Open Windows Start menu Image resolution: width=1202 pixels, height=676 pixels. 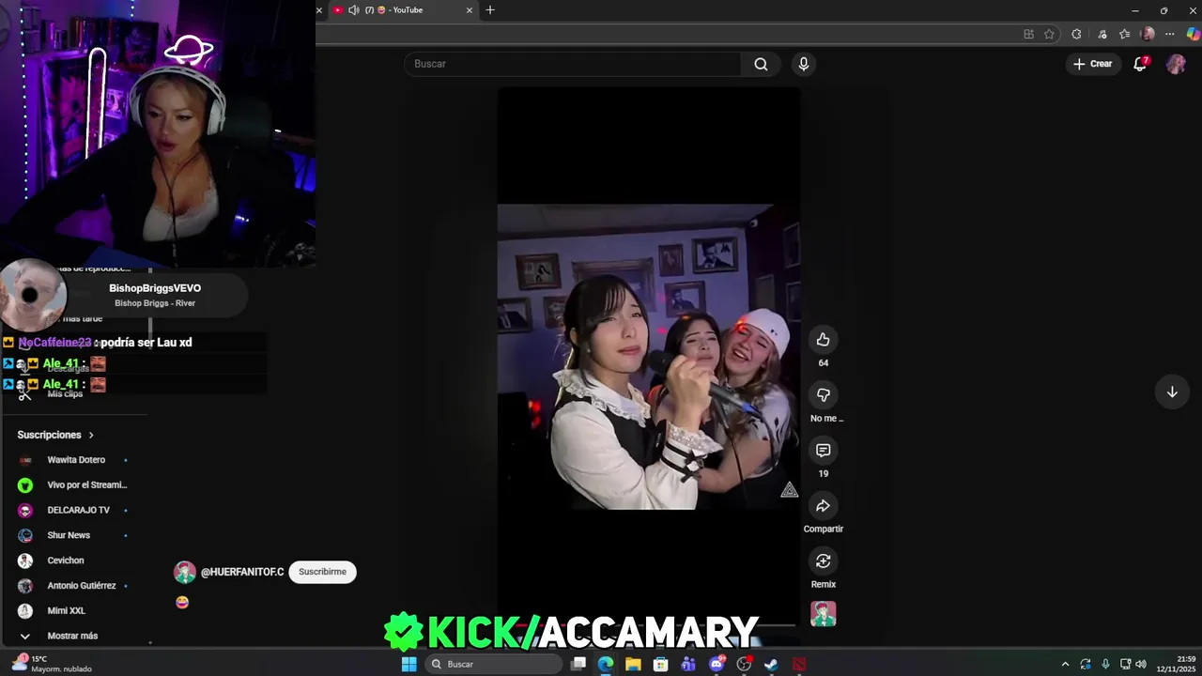(x=408, y=664)
